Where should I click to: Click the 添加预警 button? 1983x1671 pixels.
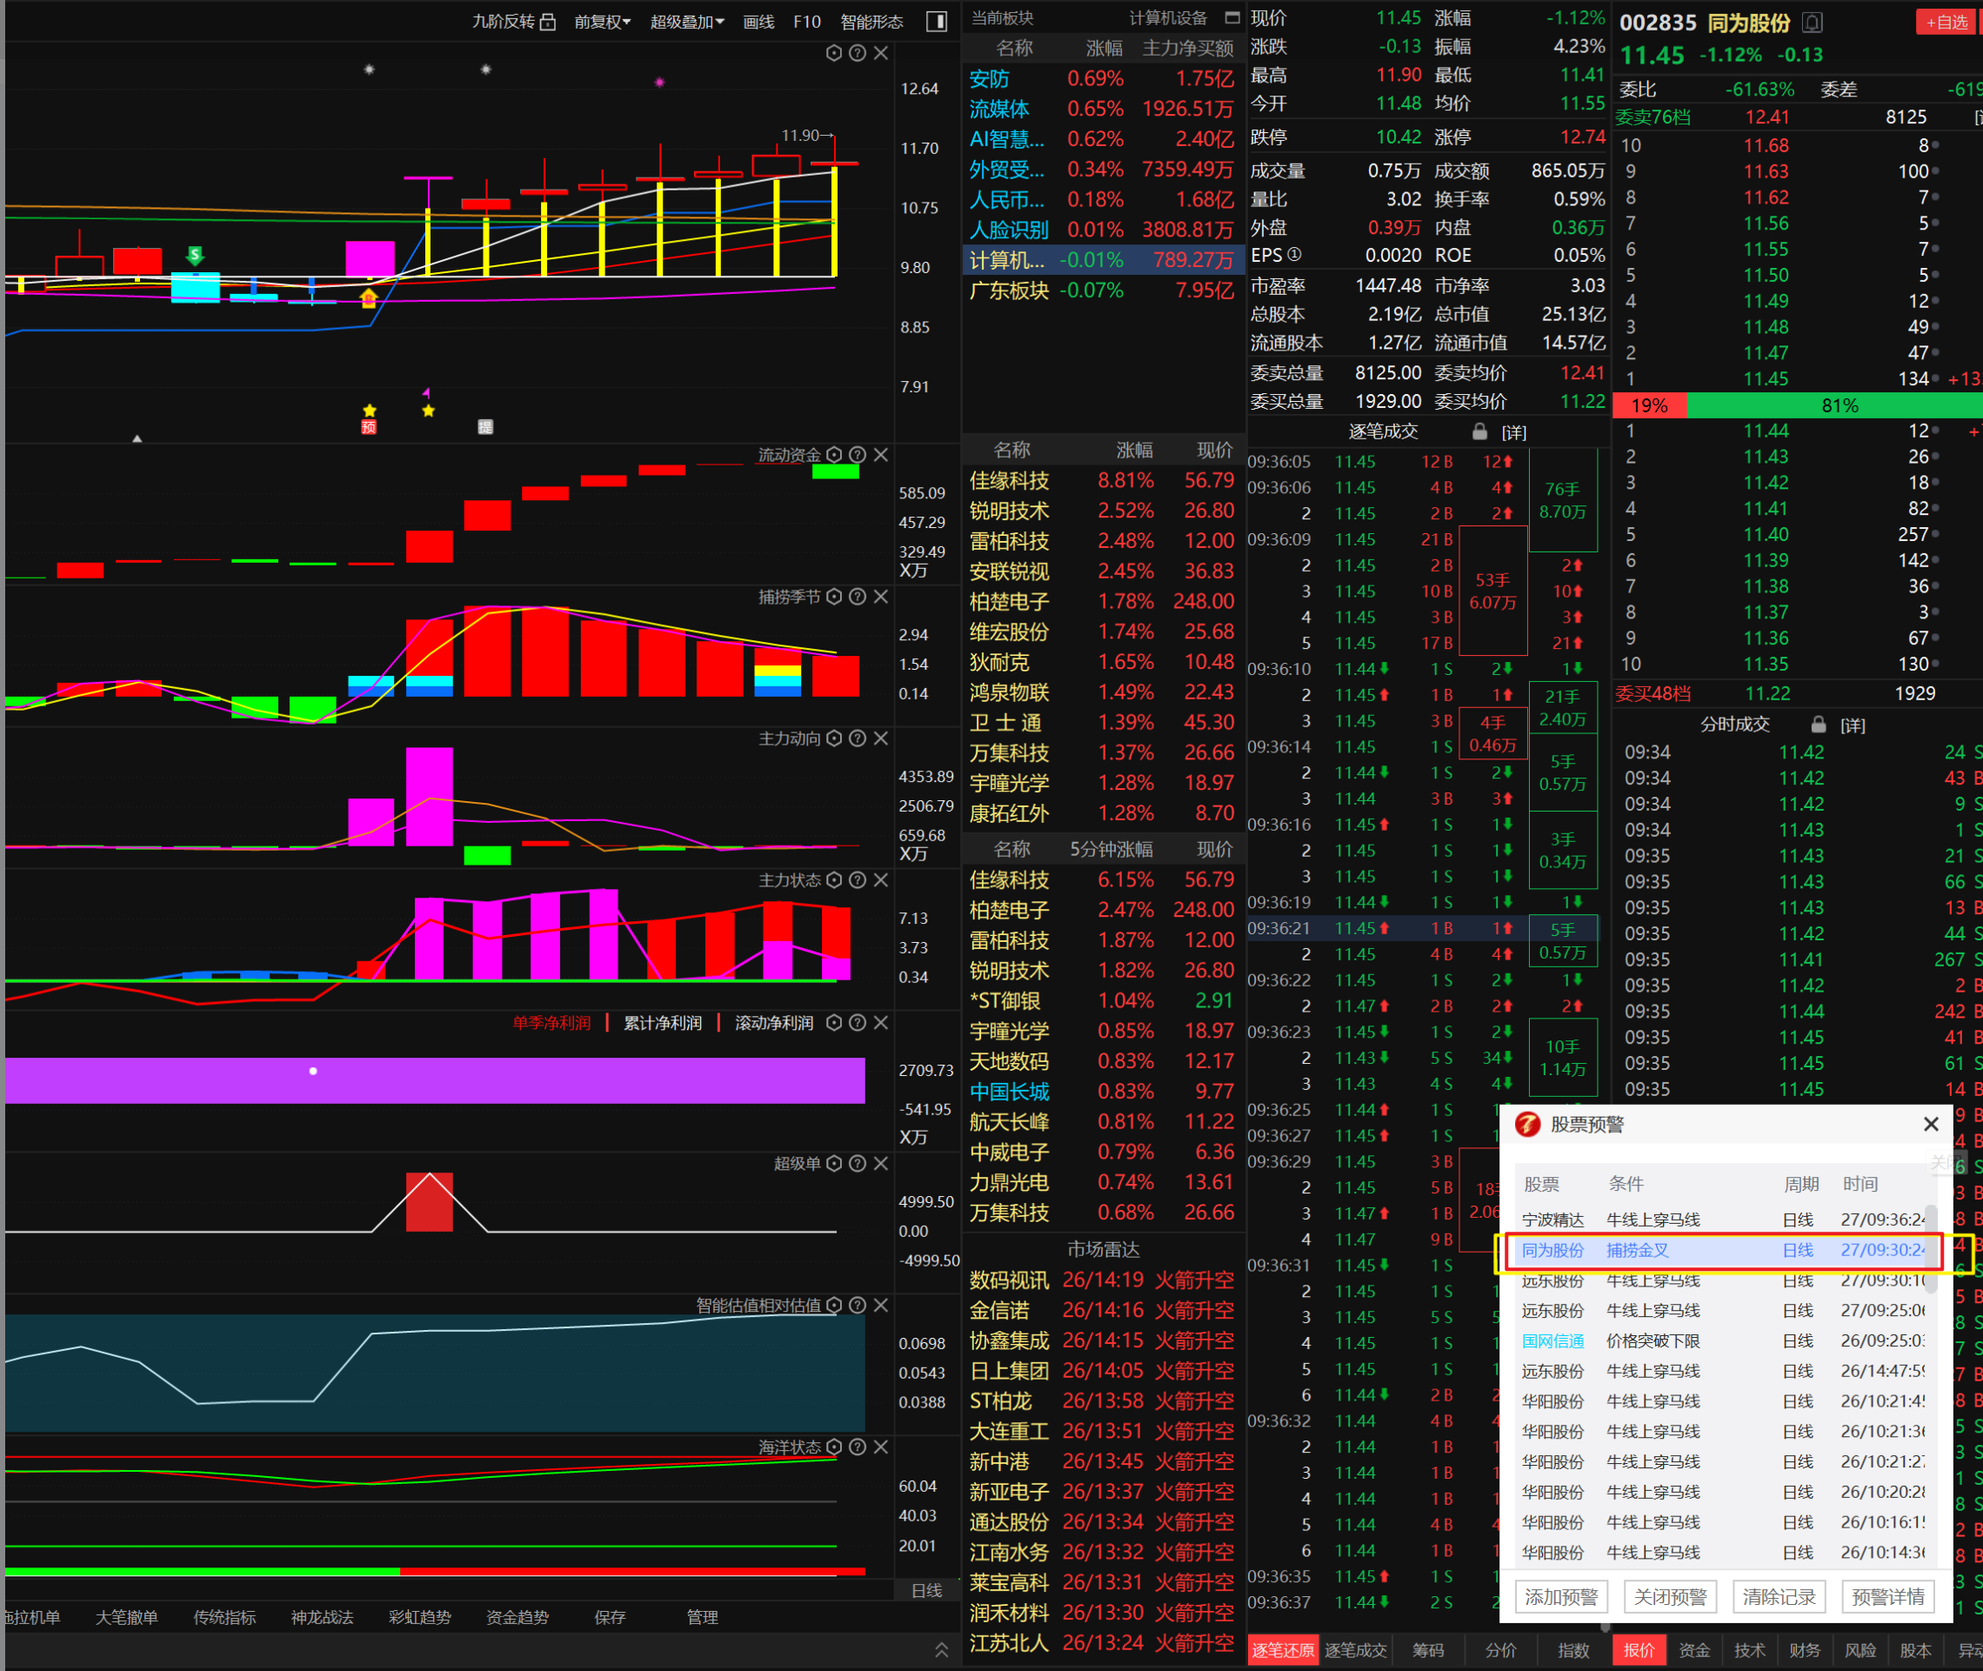pos(1561,1597)
